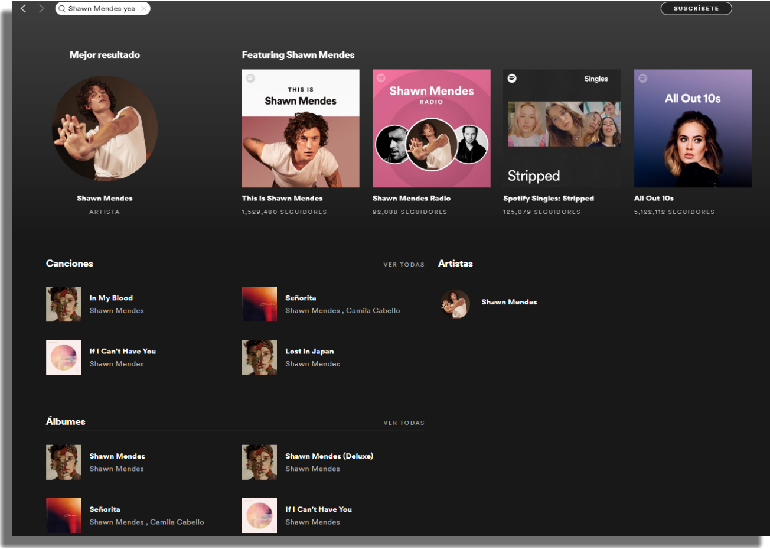
Task: Click Señorita cover art in Canciones
Action: pos(259,304)
